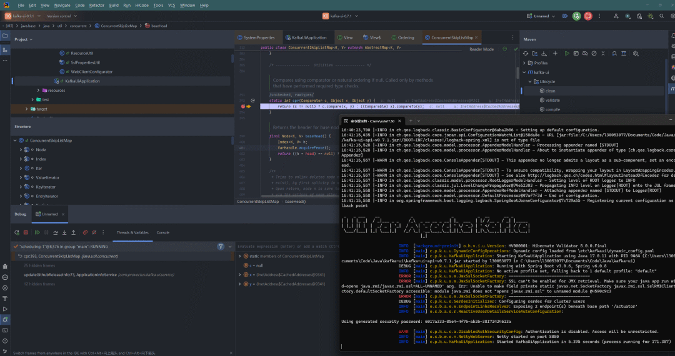Collapse all in the Maven tree
This screenshot has width=675, height=356.
coord(603,54)
